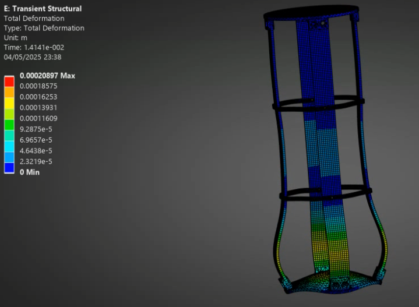Select the 0.00020897 Max legend value
The width and height of the screenshot is (419, 307).
(x=47, y=76)
